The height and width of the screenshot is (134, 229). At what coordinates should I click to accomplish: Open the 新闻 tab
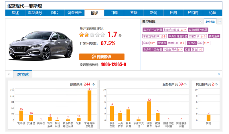153,13
